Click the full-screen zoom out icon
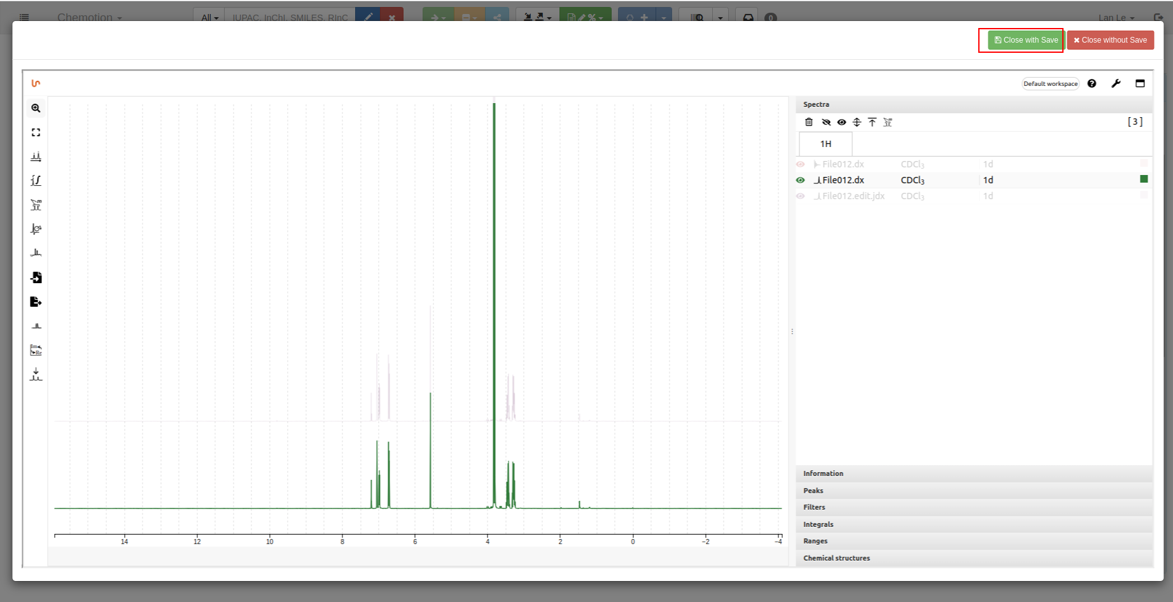 click(x=36, y=132)
